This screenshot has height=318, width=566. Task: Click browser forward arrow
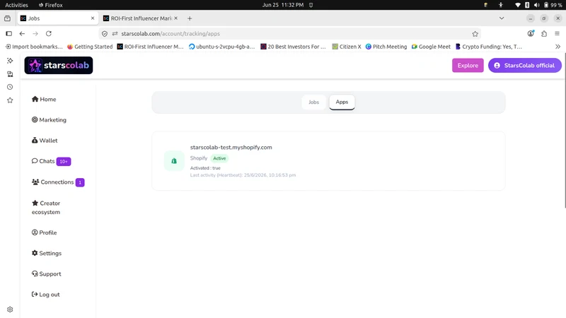point(35,33)
